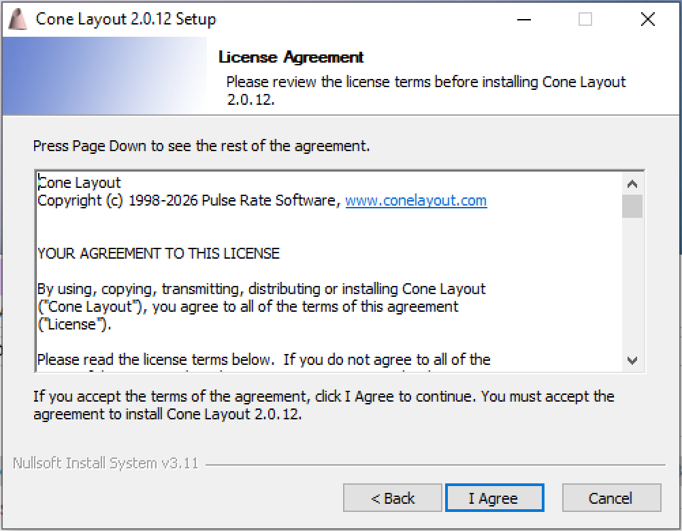The height and width of the screenshot is (531, 682).
Task: Click the license scrollbar thumb
Action: 632,206
